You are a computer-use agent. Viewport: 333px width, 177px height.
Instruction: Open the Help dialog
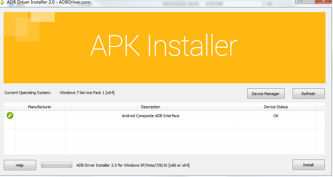(x=20, y=165)
